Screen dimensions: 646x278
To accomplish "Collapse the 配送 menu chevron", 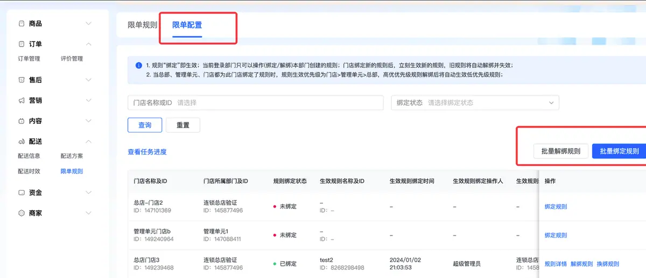I will 89,142.
